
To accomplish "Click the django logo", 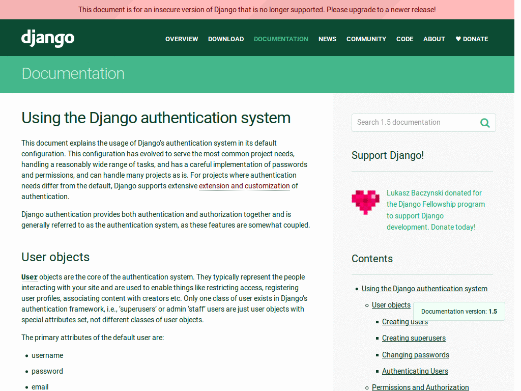I will tap(48, 39).
